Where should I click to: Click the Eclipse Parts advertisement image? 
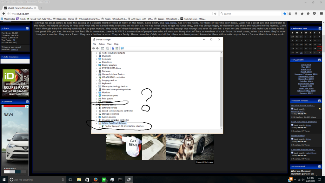click(x=15, y=83)
